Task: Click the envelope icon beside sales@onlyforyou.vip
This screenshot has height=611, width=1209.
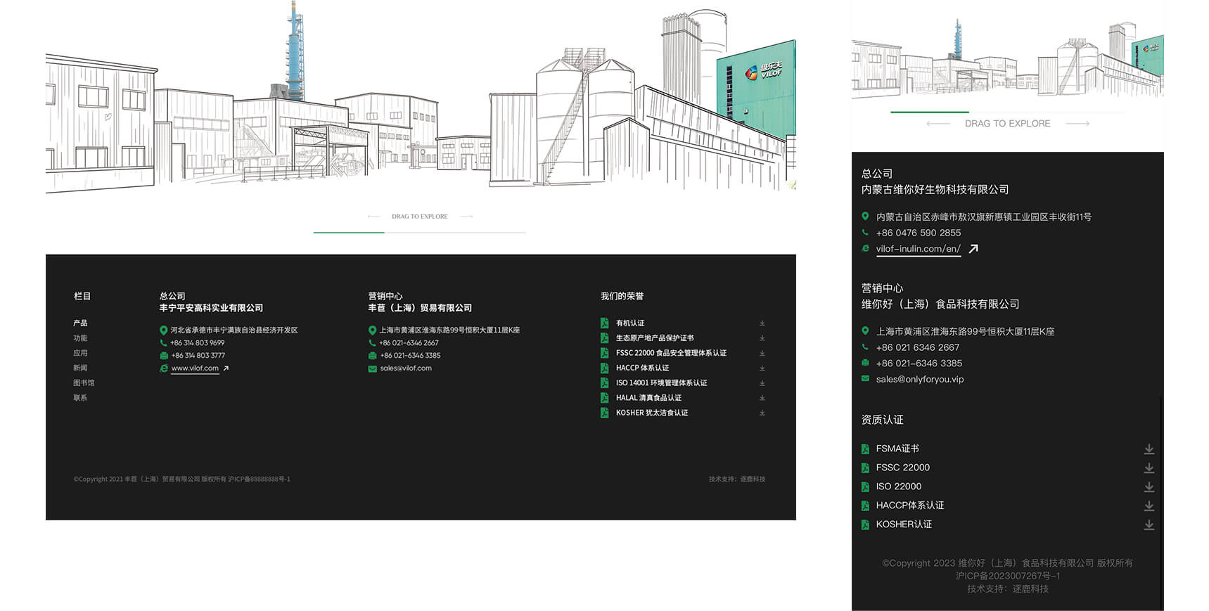Action: pyautogui.click(x=865, y=379)
